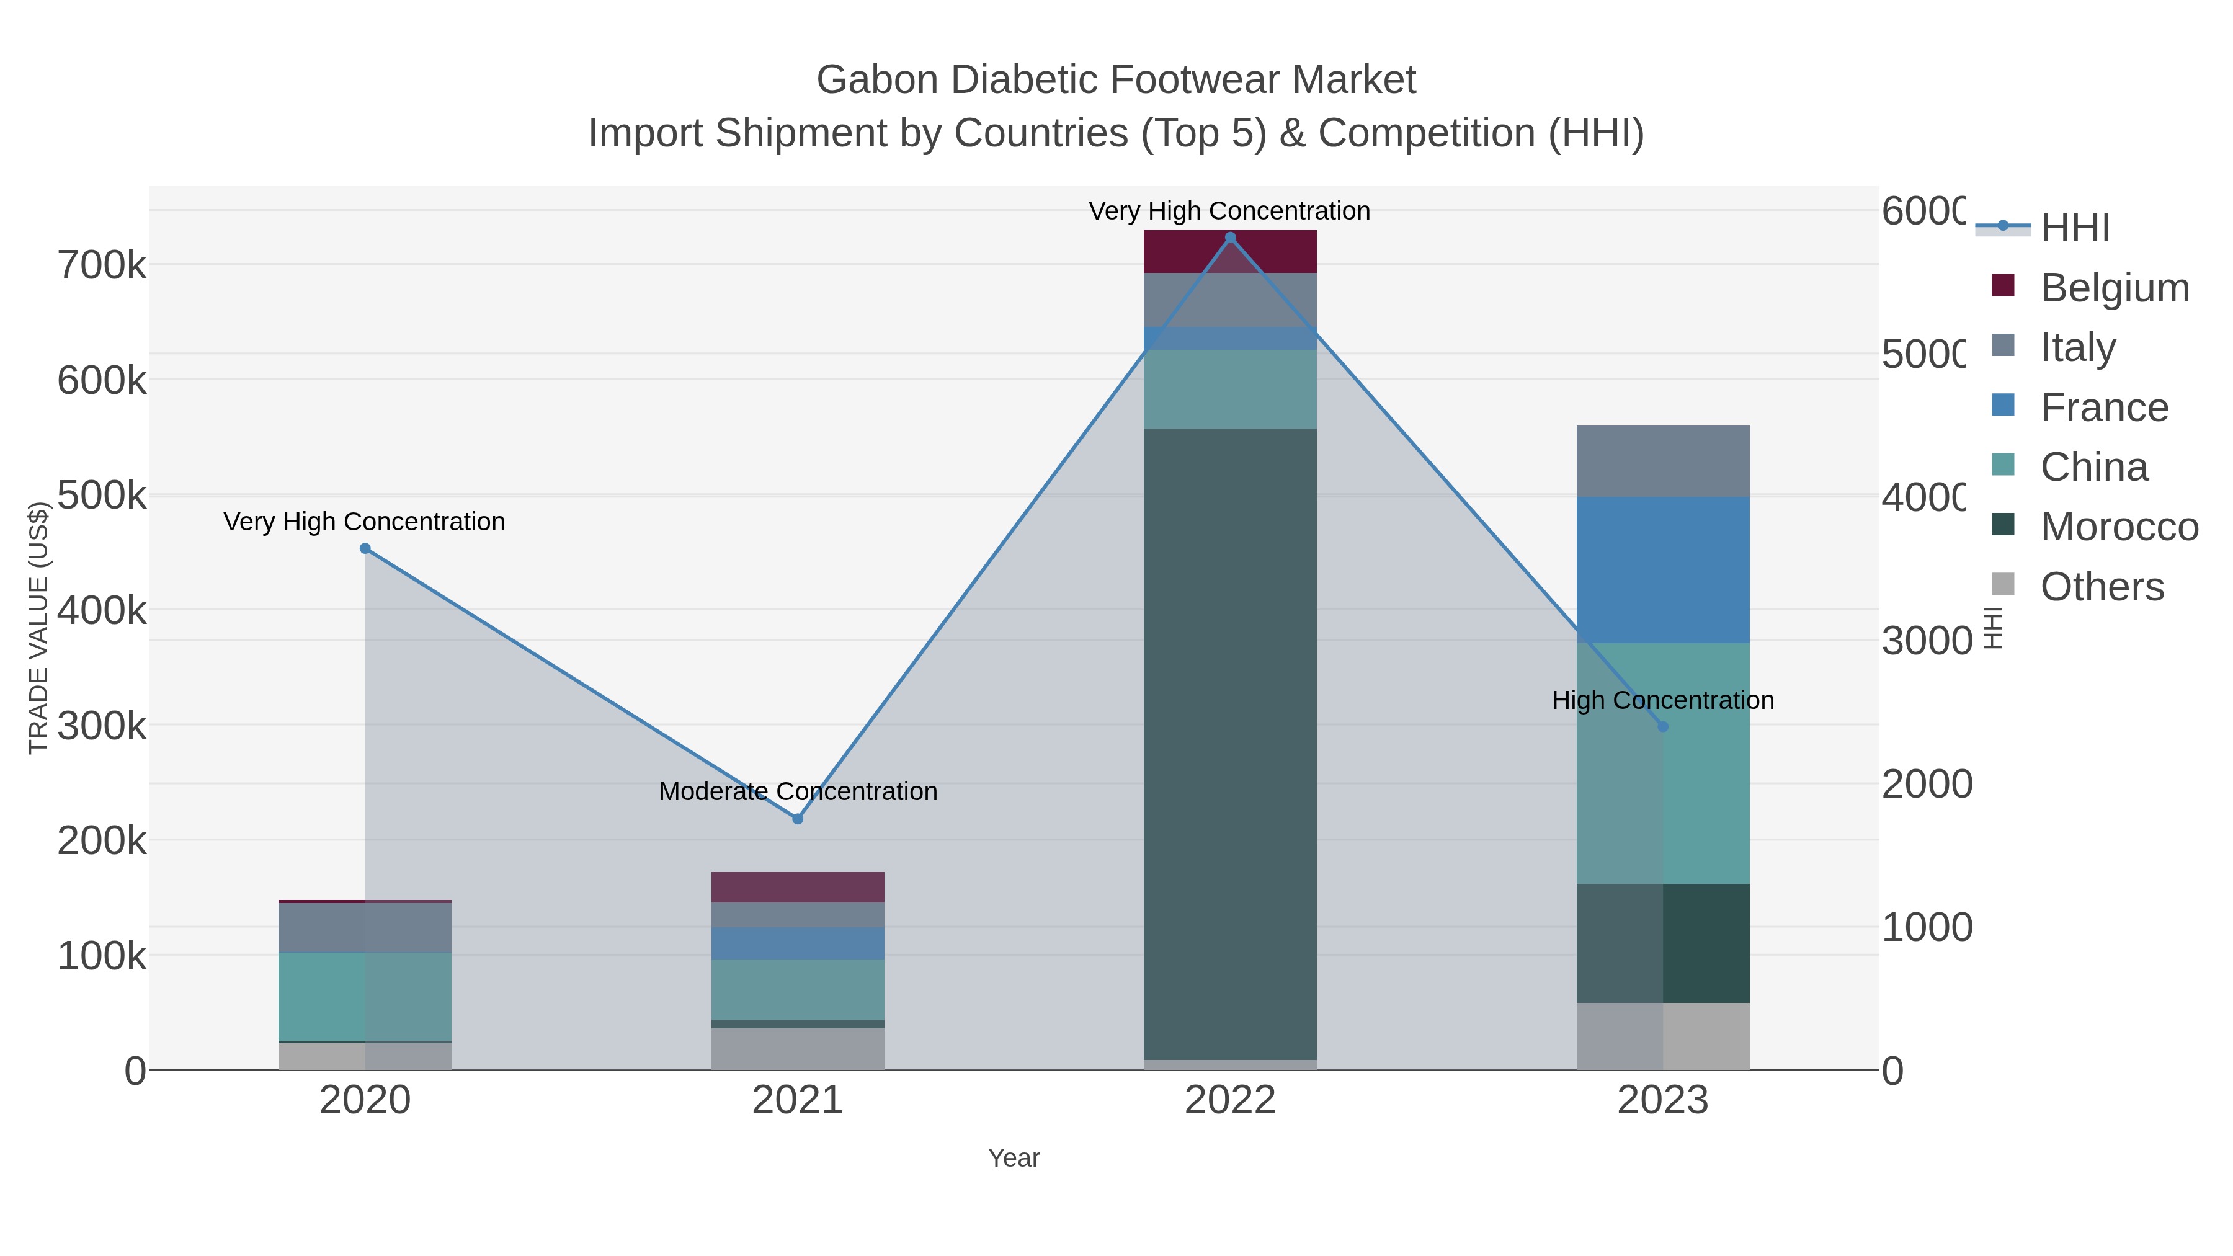Toggle the HHI legend entry
The width and height of the screenshot is (2233, 1256).
point(2043,228)
